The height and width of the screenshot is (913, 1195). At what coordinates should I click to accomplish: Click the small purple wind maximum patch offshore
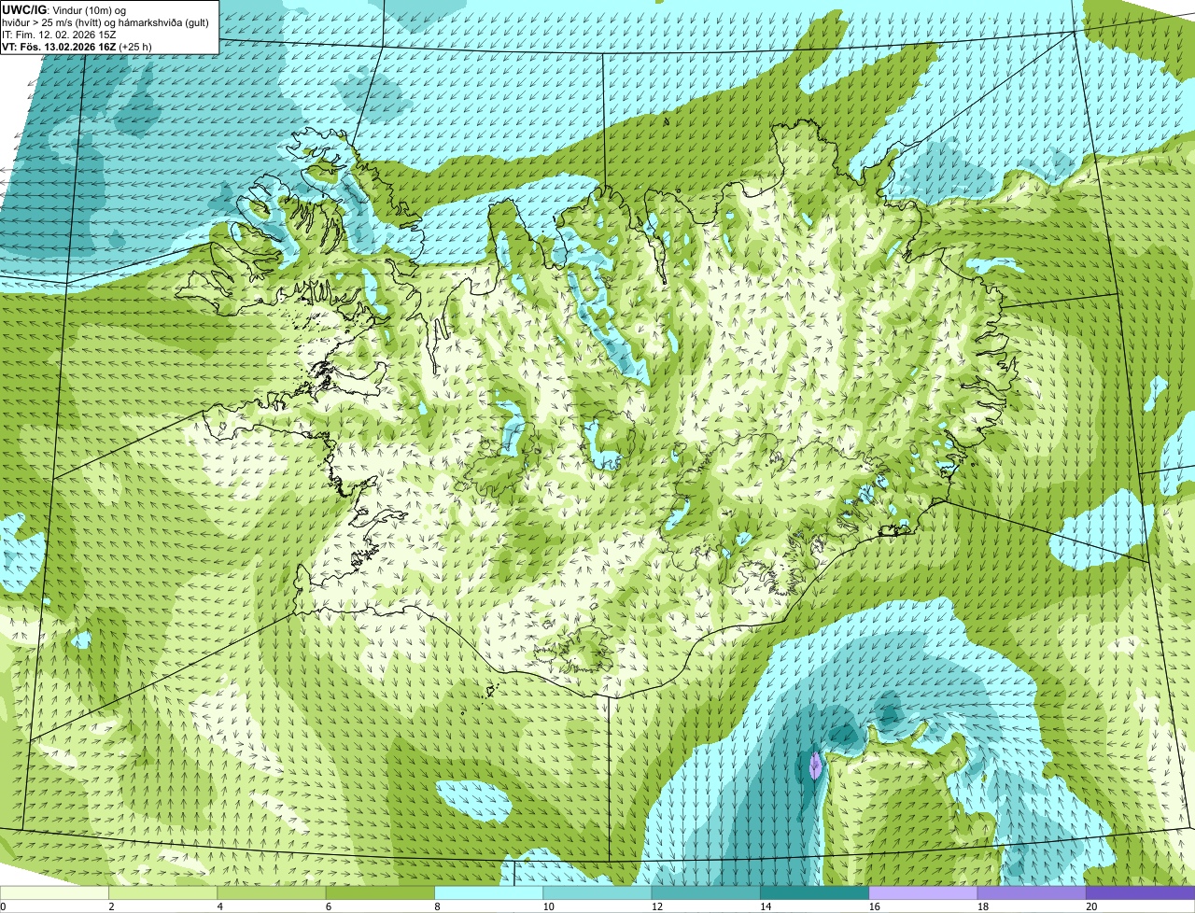click(816, 766)
